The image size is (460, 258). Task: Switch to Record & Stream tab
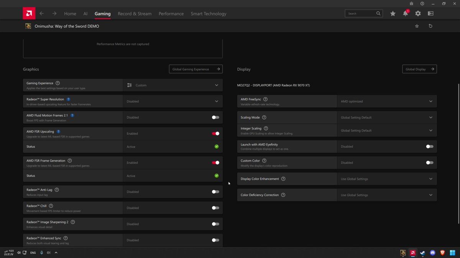tap(135, 13)
